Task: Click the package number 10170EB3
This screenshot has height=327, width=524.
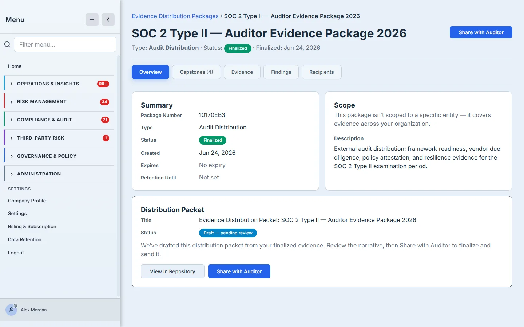Action: 212,115
